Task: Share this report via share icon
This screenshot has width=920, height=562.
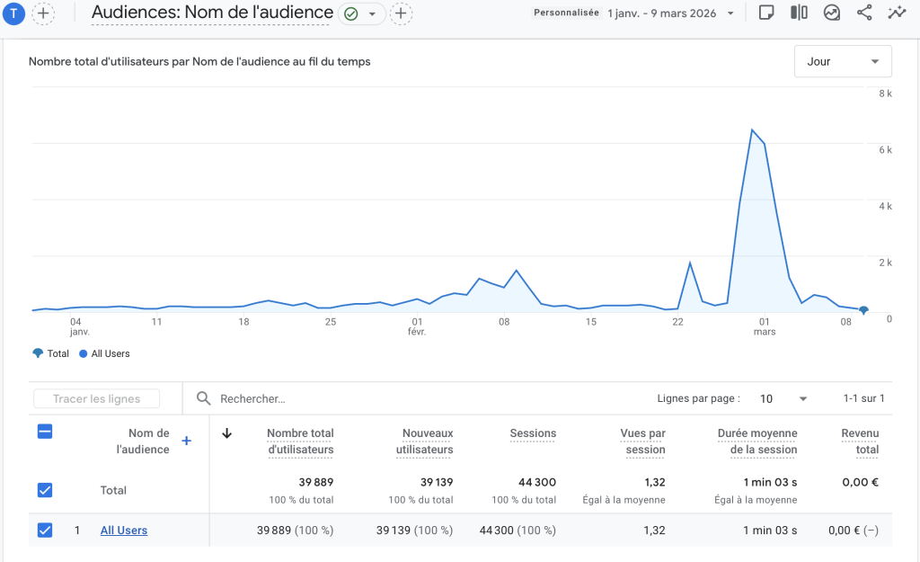Action: click(864, 13)
